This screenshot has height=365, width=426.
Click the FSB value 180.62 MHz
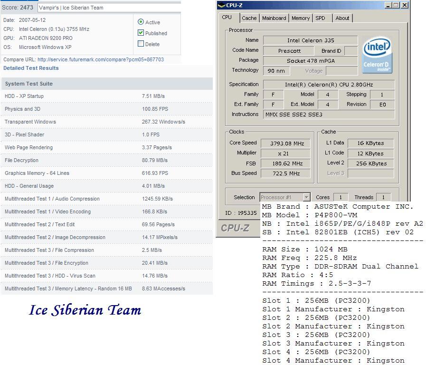(x=286, y=163)
